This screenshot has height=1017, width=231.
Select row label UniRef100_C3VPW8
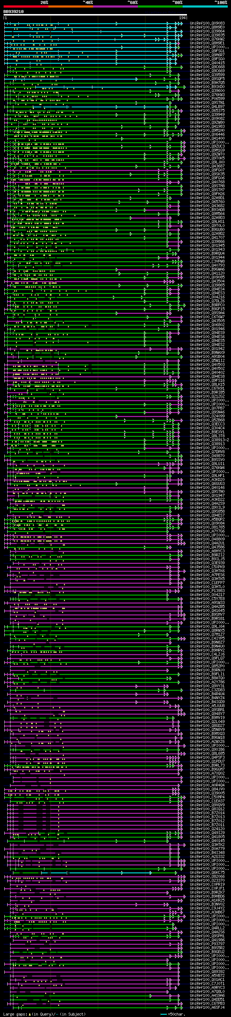tap(207, 262)
